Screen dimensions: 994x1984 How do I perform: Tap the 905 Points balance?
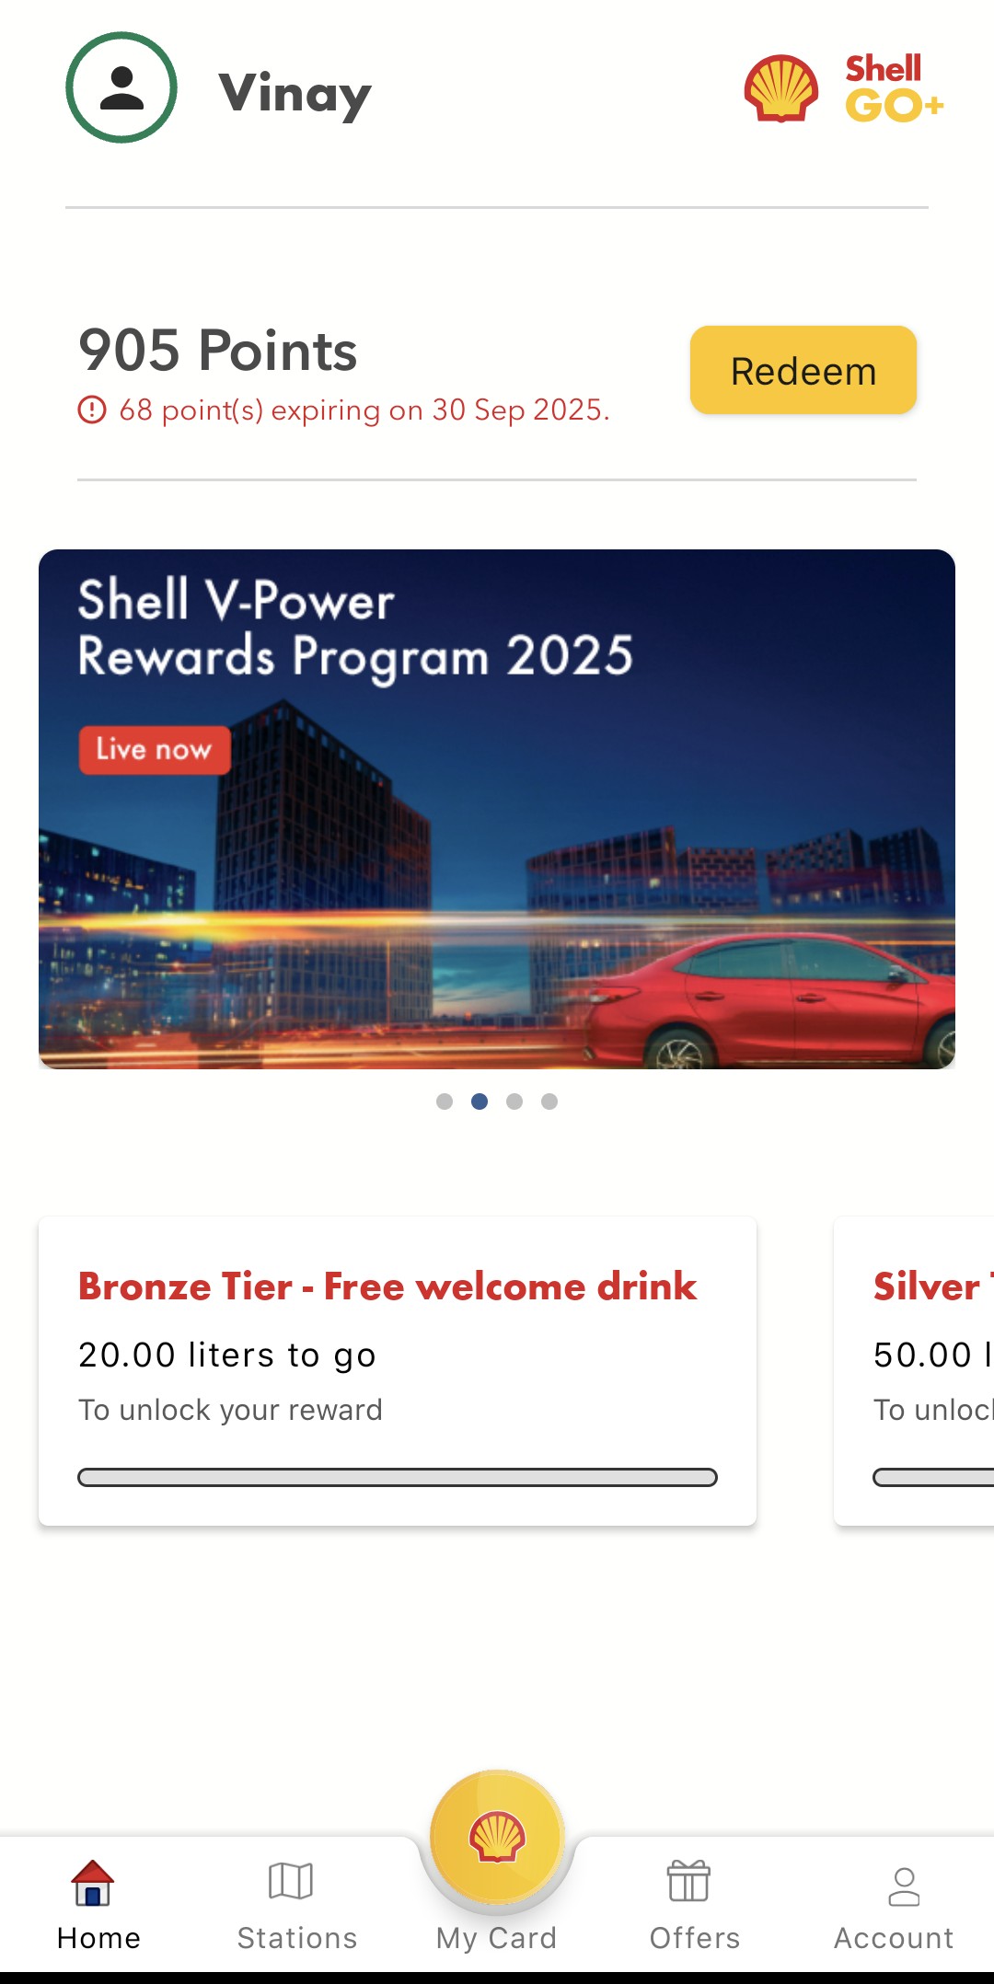(x=218, y=351)
